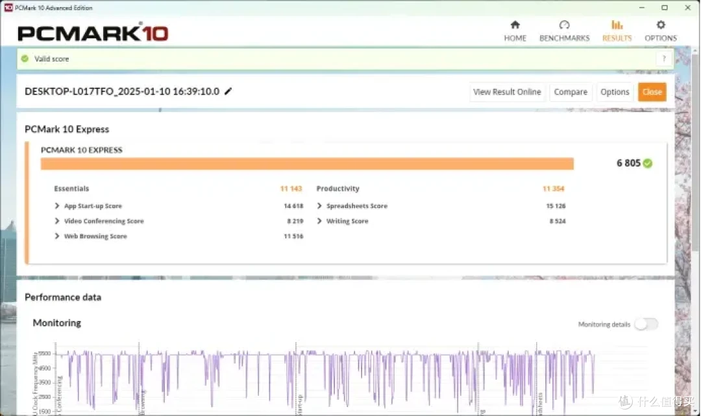Go to the Home tab
Image resolution: width=701 pixels, height=416 pixels.
pyautogui.click(x=515, y=31)
